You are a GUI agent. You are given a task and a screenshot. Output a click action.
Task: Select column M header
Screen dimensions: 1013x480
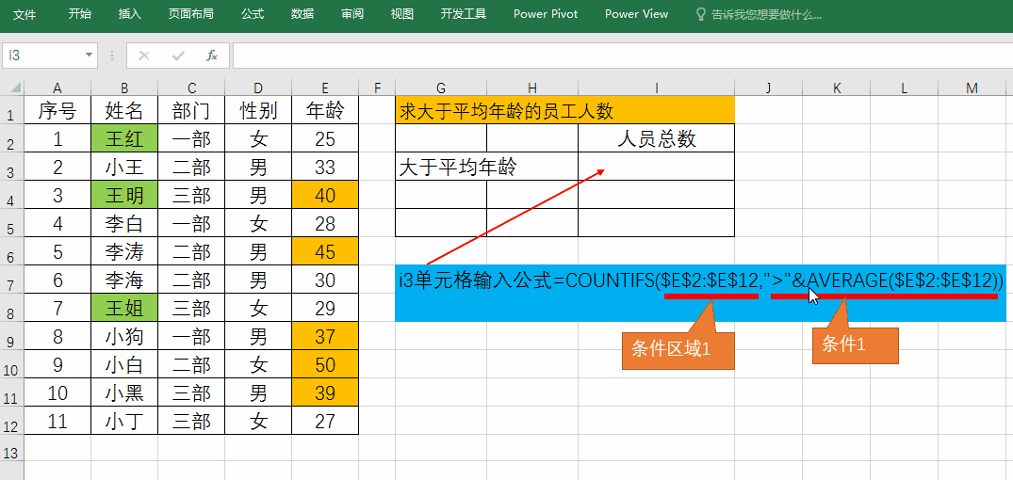click(972, 88)
